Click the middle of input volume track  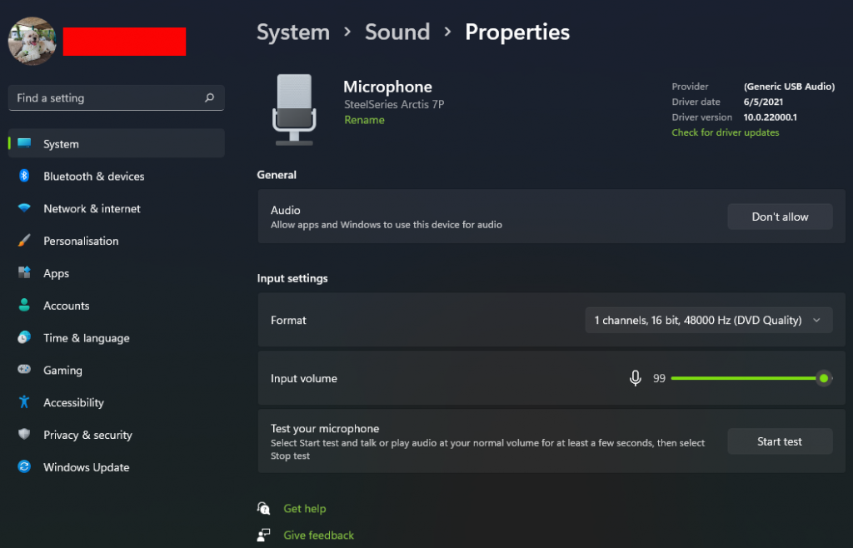coord(752,378)
